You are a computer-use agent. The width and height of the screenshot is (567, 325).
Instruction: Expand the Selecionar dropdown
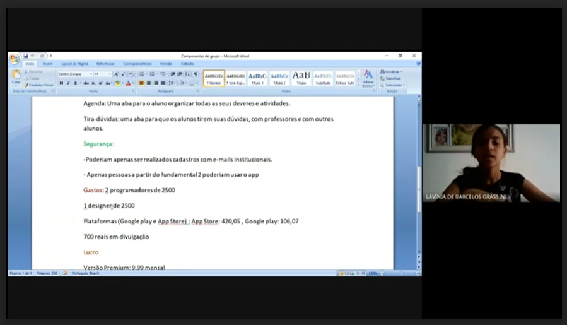[x=394, y=85]
